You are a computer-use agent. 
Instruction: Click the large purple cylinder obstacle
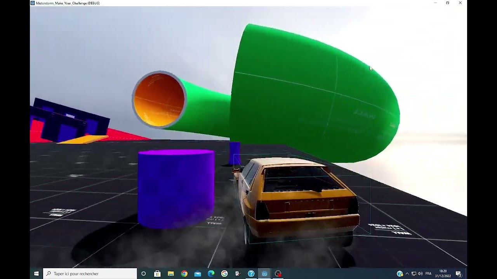click(176, 189)
